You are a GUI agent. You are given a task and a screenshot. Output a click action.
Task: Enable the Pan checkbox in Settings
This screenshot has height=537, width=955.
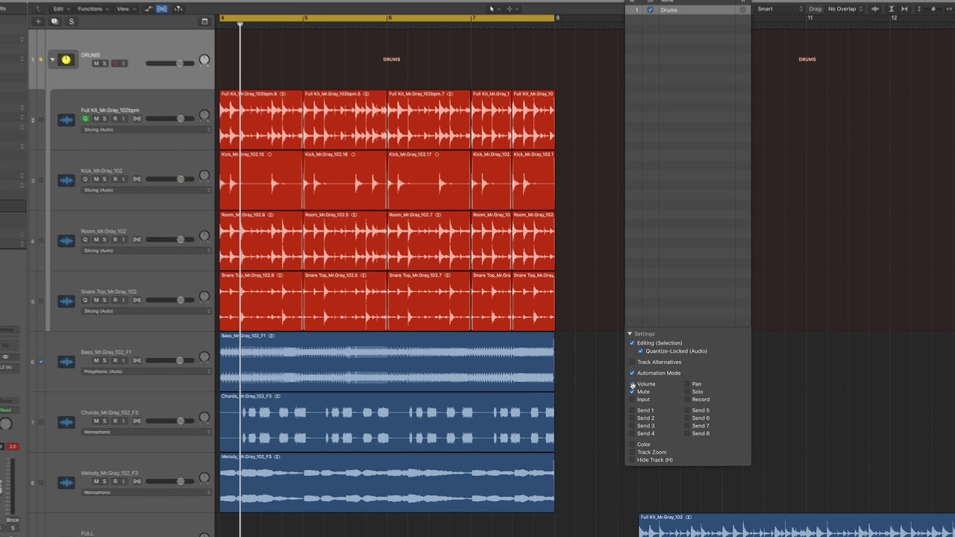pos(687,384)
